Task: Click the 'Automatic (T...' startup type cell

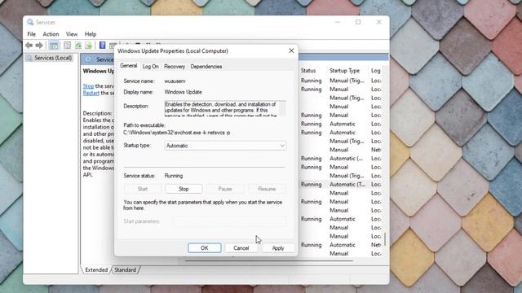Action: 347,185
